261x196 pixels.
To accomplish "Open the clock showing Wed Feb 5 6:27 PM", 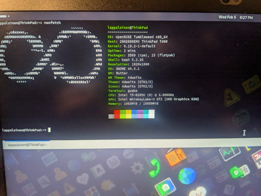I will tap(235, 17).
